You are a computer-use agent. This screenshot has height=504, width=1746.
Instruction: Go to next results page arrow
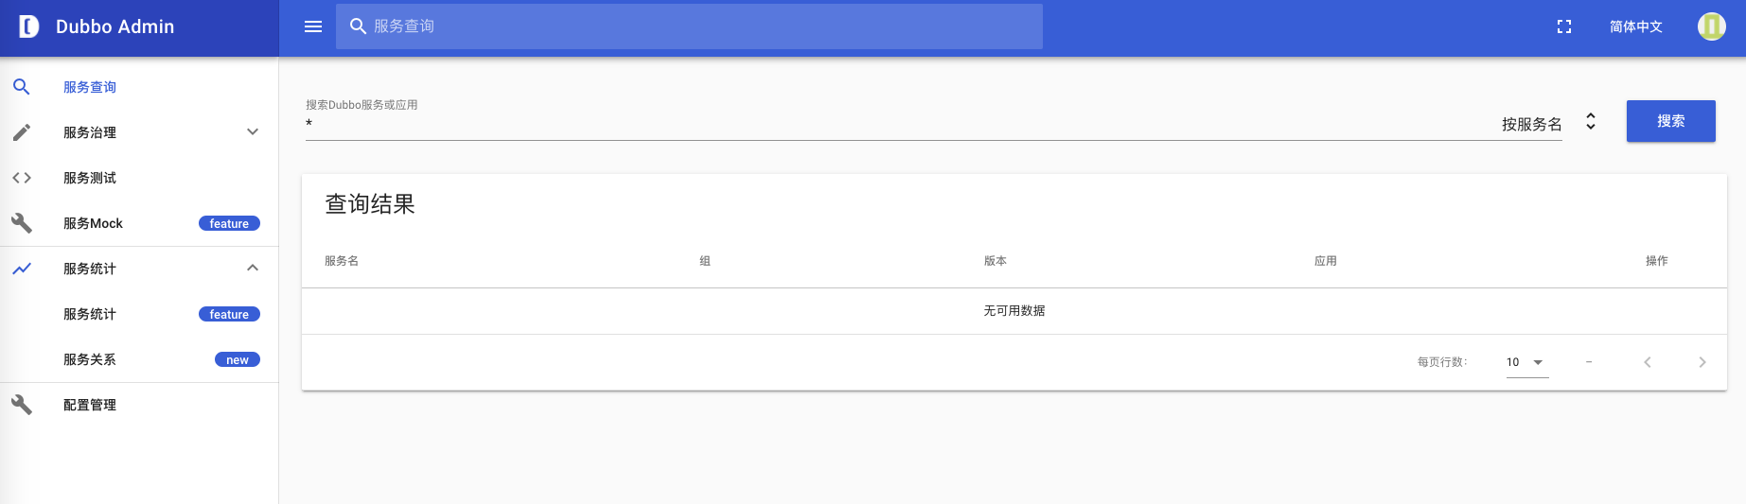point(1702,362)
